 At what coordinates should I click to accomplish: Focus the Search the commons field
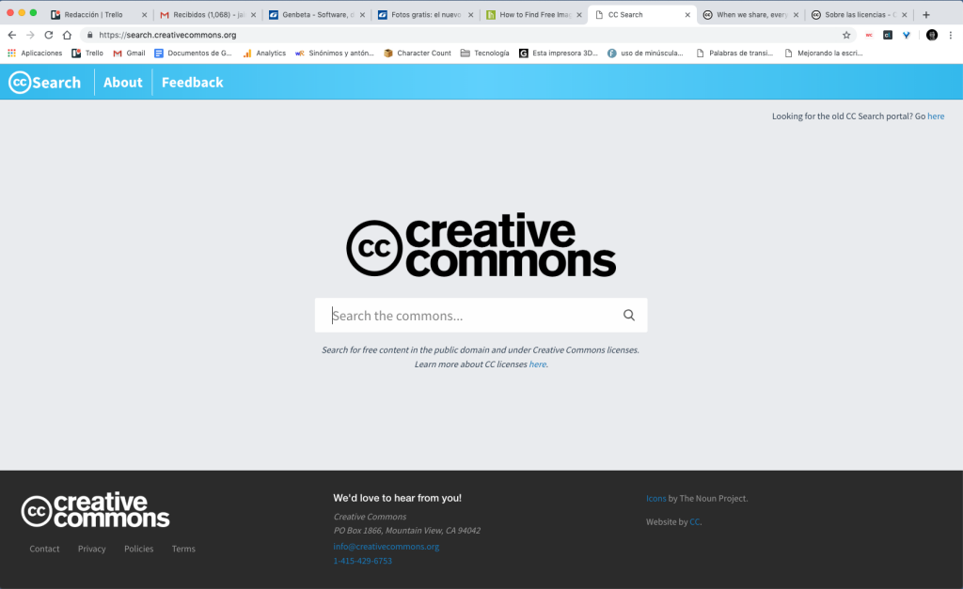(x=481, y=316)
